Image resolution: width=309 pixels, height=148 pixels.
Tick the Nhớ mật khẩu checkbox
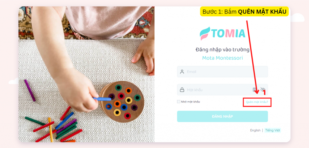(179, 102)
